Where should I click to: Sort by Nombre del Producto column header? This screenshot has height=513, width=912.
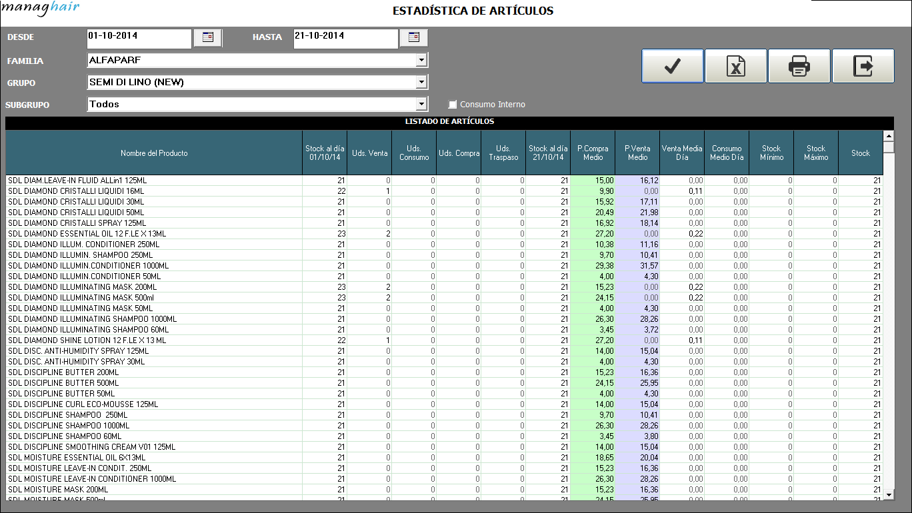pyautogui.click(x=154, y=153)
